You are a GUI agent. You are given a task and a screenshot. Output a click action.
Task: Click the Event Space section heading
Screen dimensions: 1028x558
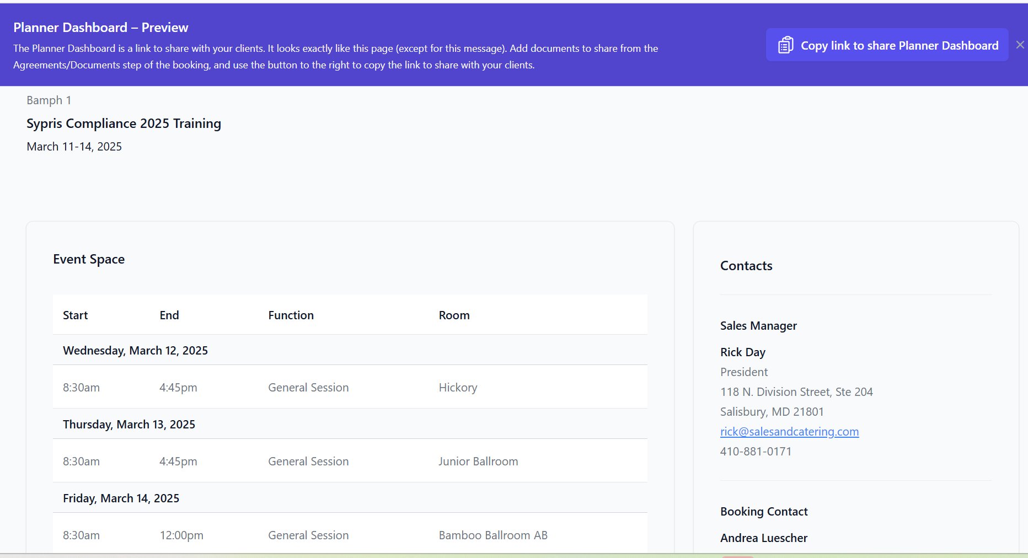[x=89, y=259]
